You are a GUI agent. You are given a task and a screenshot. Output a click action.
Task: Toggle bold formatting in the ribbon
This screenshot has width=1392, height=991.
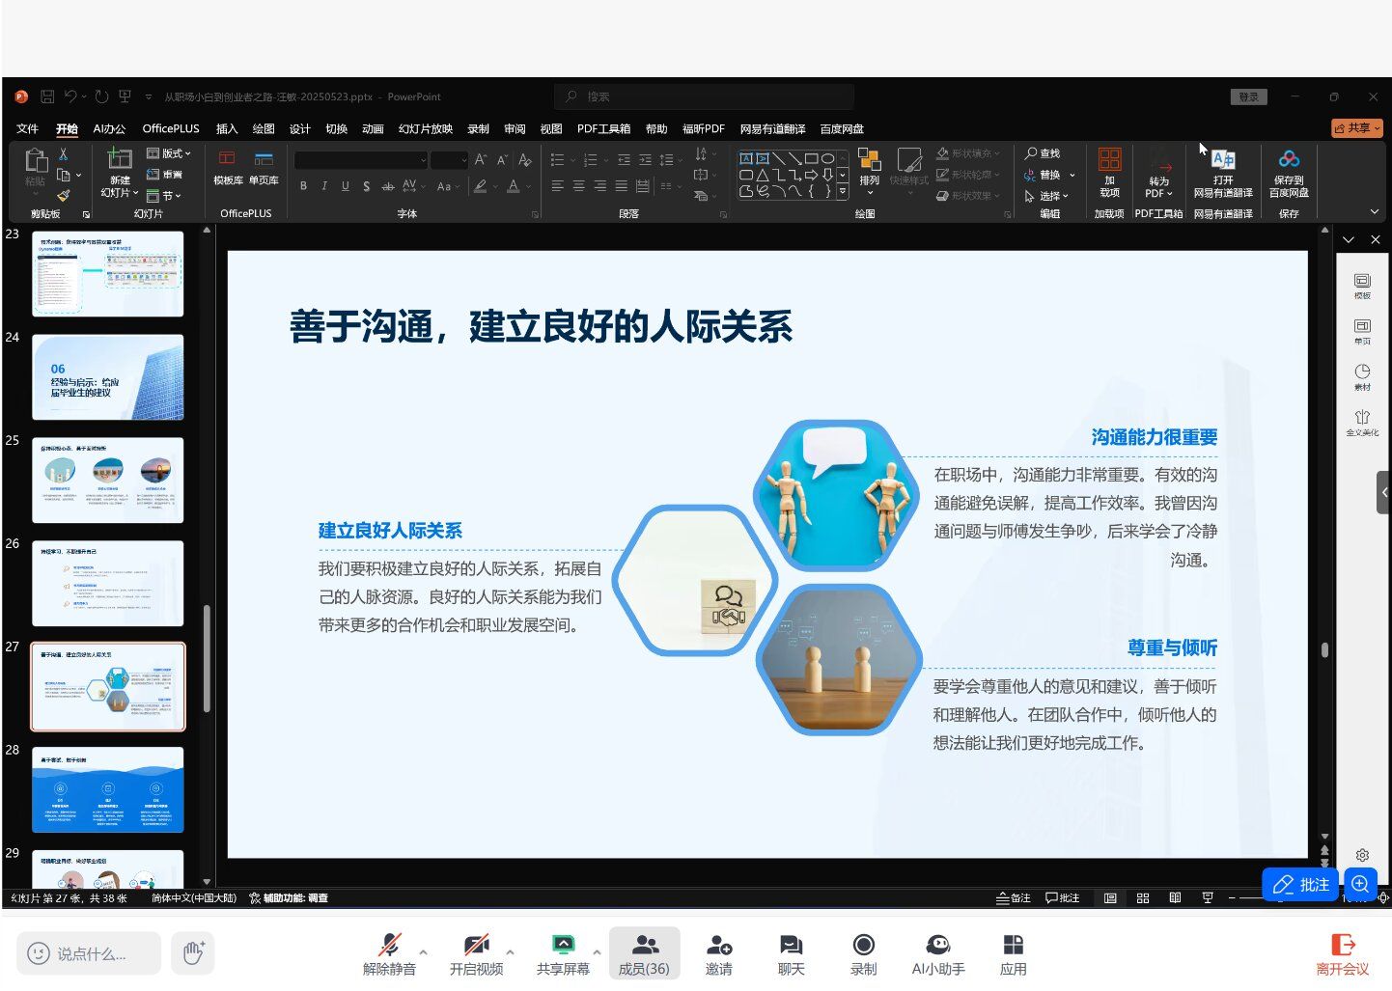pyautogui.click(x=303, y=186)
